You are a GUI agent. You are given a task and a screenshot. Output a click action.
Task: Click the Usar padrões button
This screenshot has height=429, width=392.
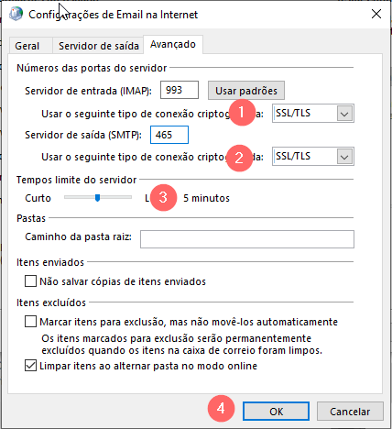click(246, 91)
